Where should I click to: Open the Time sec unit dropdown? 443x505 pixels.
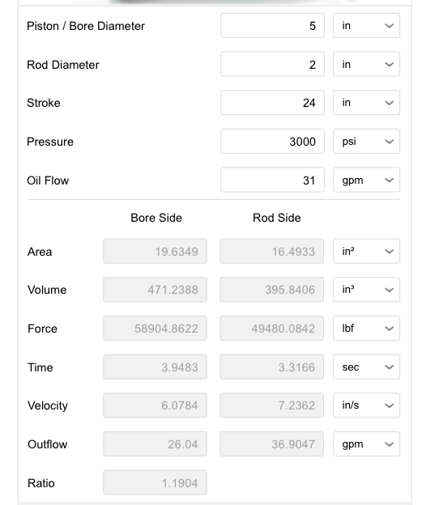click(x=366, y=367)
